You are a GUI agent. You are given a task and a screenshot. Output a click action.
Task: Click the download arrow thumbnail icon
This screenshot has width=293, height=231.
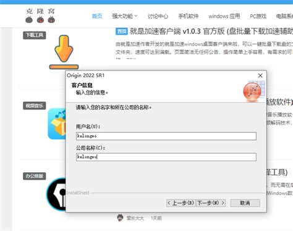tap(64, 52)
